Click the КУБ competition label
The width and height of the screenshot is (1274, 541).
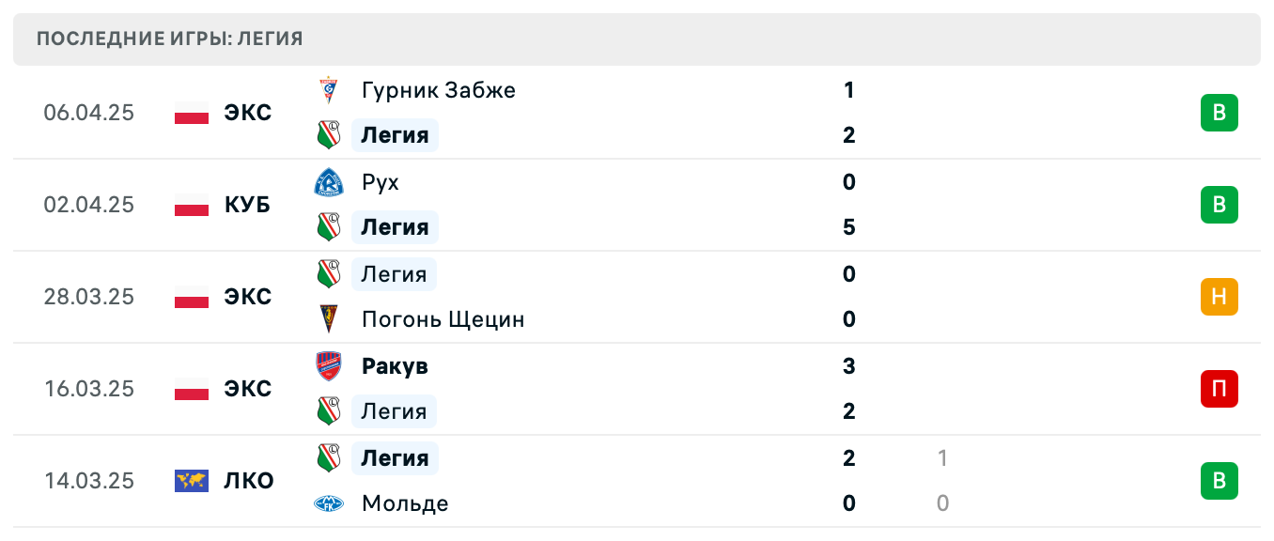[x=247, y=205]
